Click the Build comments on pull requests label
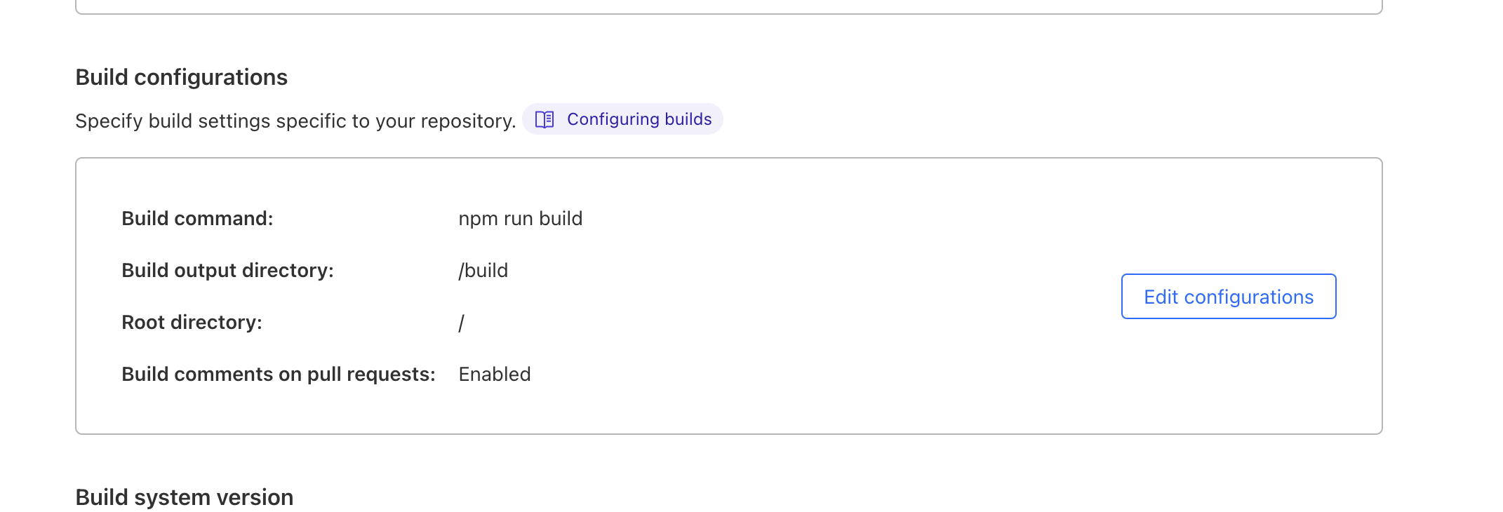 click(278, 375)
